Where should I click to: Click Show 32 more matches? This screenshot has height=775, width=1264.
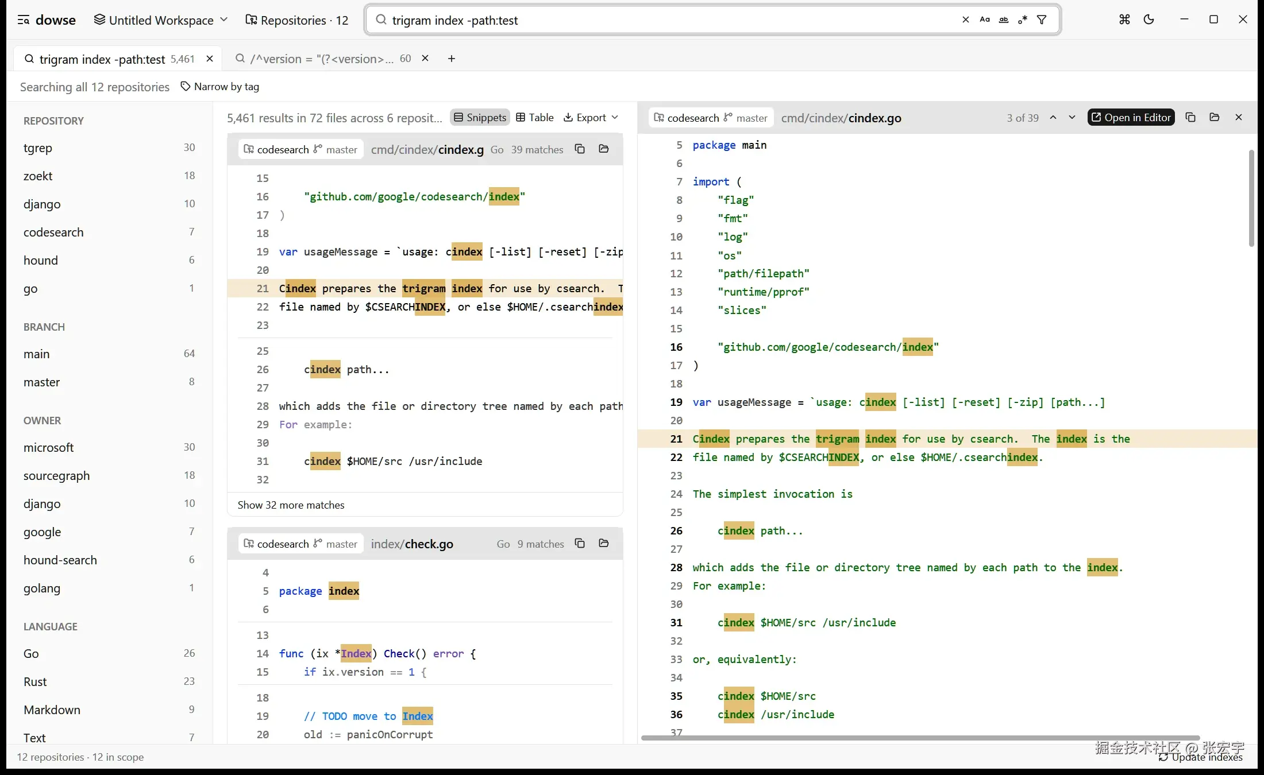click(x=291, y=505)
